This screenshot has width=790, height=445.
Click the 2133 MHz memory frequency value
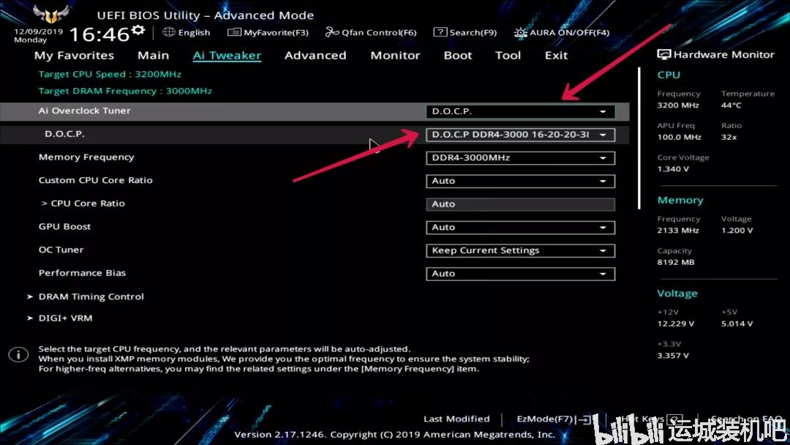677,231
